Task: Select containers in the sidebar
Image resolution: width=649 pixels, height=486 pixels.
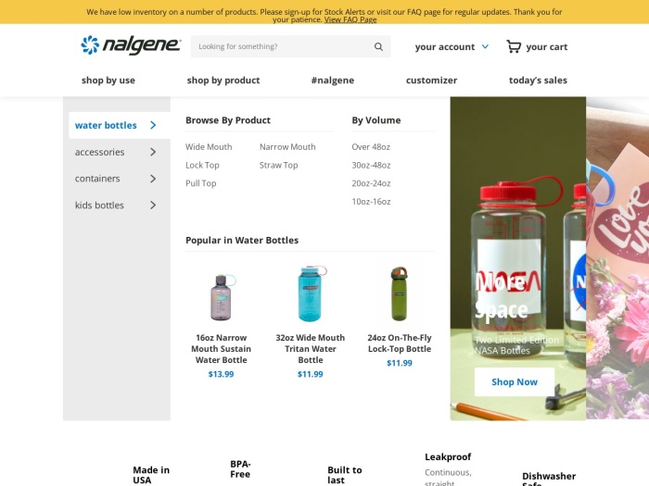Action: point(97,179)
